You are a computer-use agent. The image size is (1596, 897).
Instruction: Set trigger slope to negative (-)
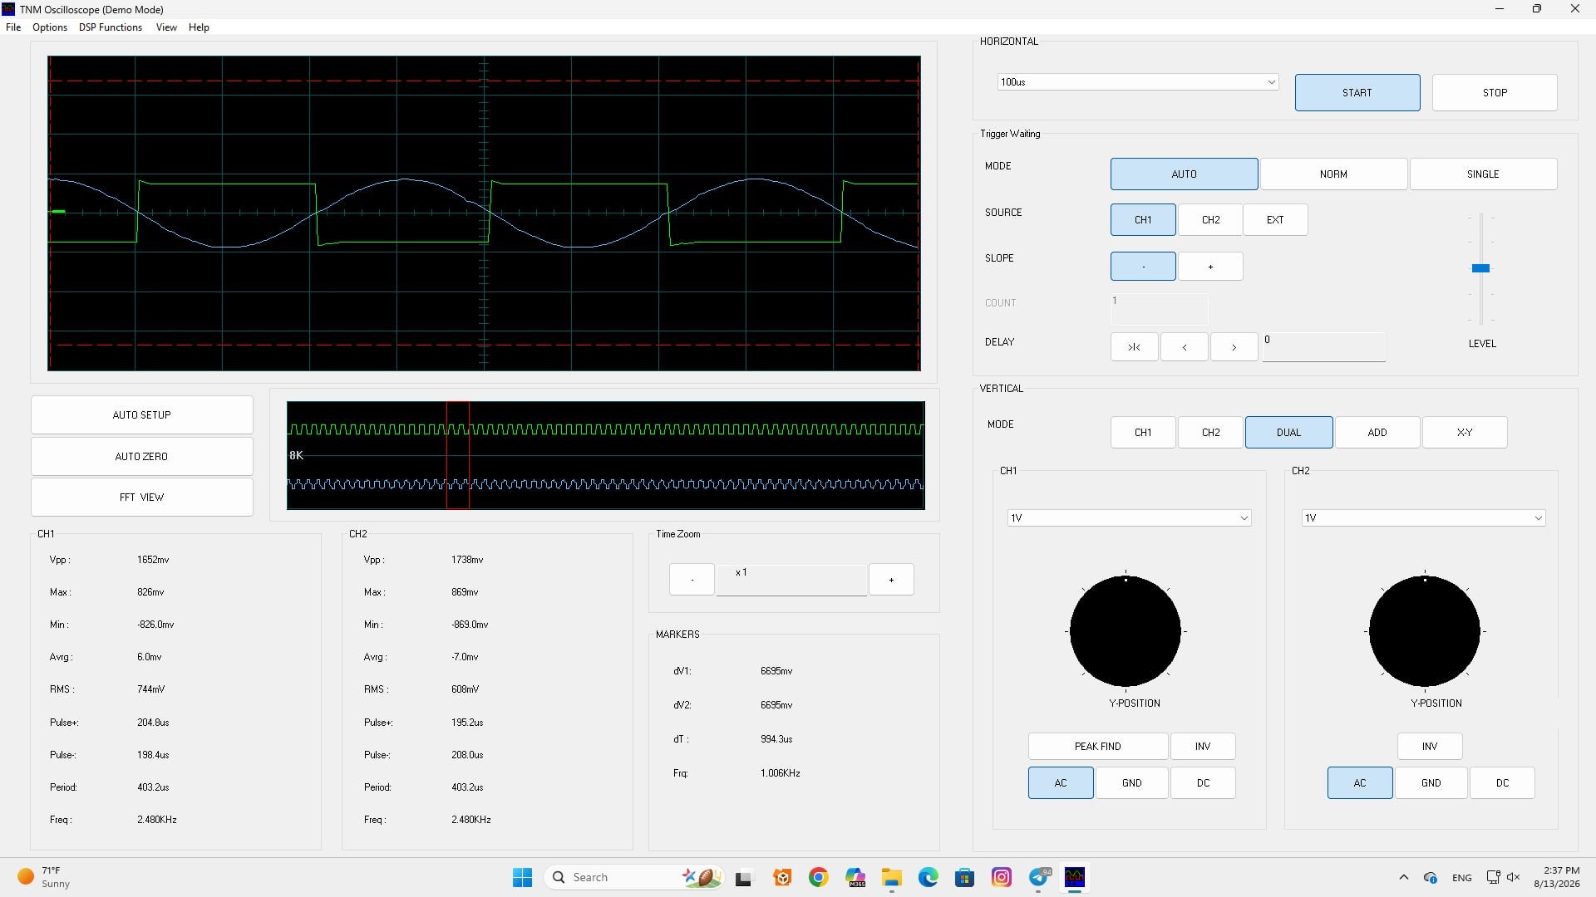click(x=1143, y=267)
